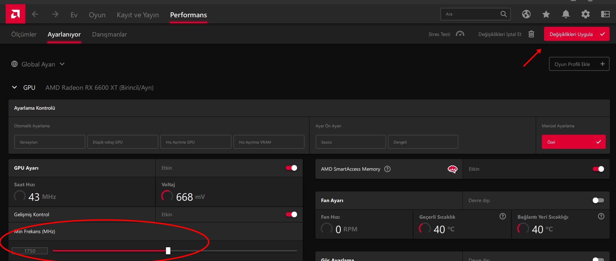Switch to the Ölçümler sub-tab
Viewport: 616px width, 261px height.
24,34
